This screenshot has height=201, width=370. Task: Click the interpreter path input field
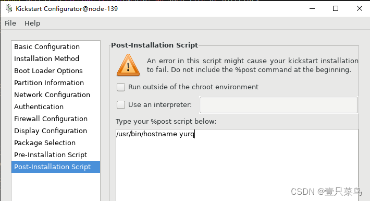pos(279,105)
